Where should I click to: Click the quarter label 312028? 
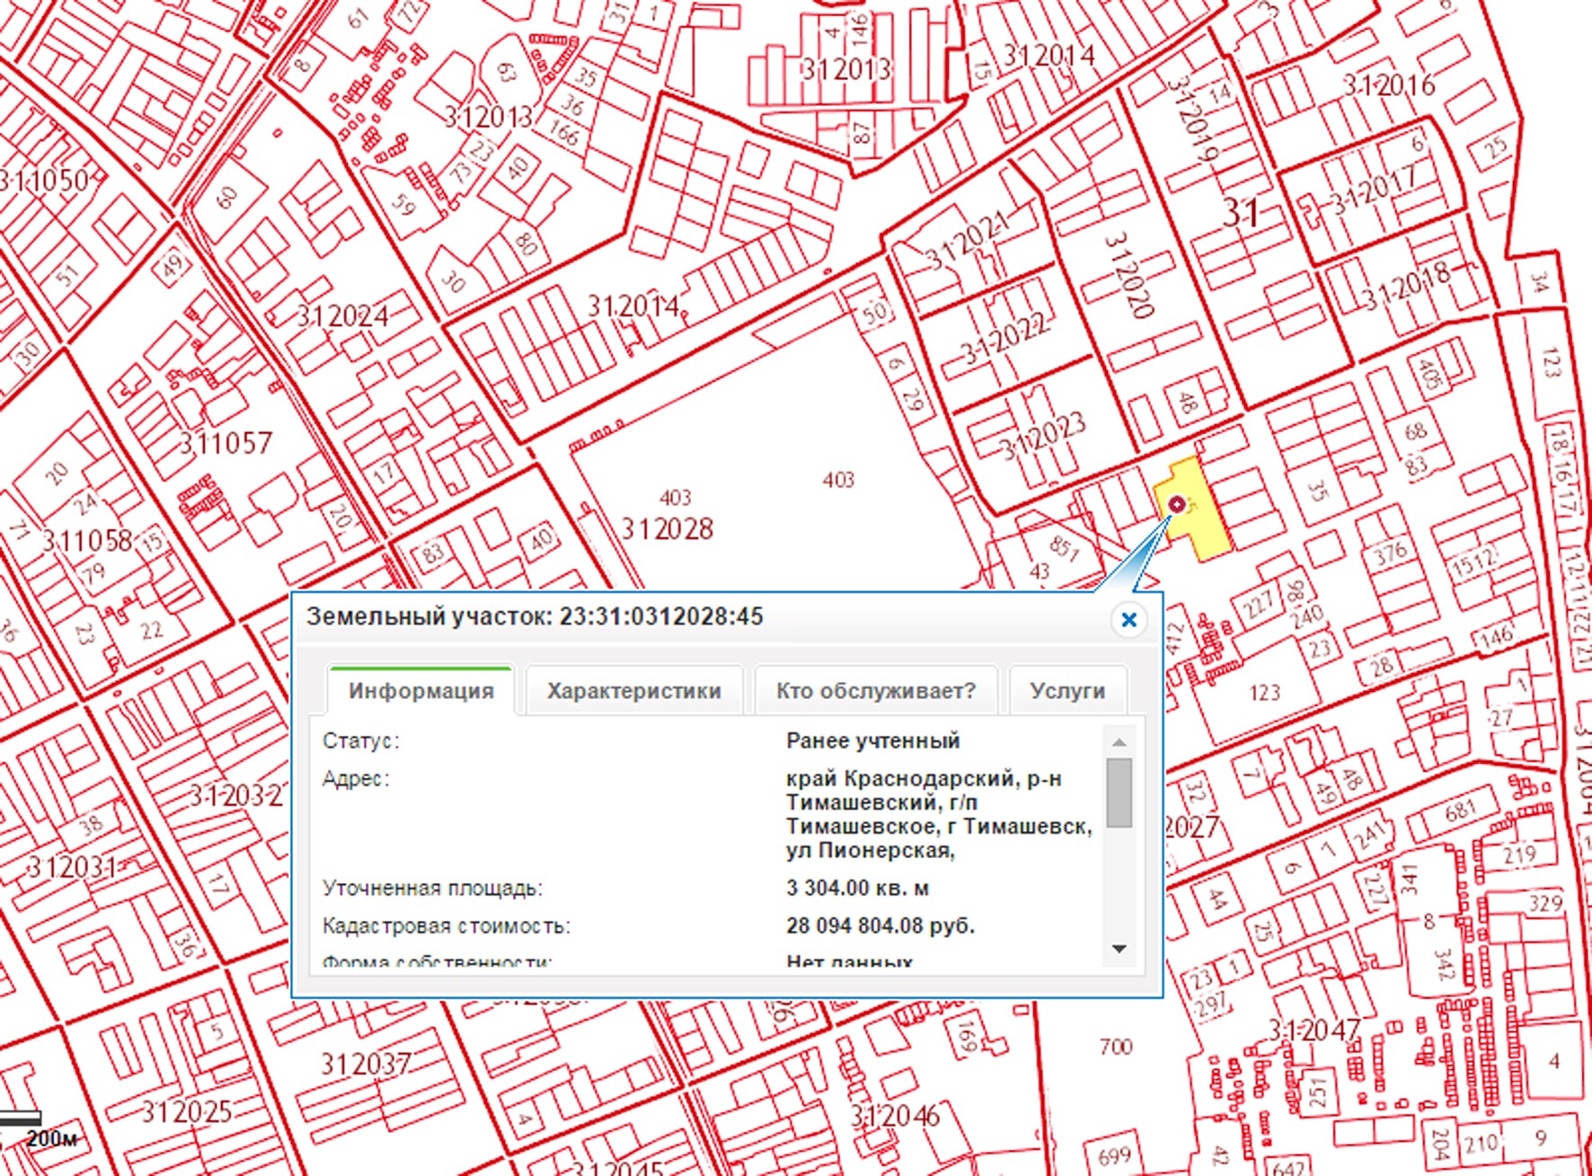(667, 529)
